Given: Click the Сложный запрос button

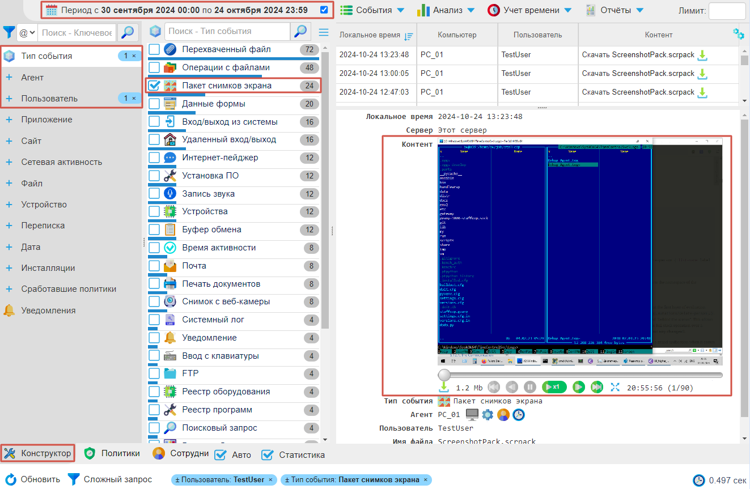Looking at the screenshot, I should tap(110, 479).
